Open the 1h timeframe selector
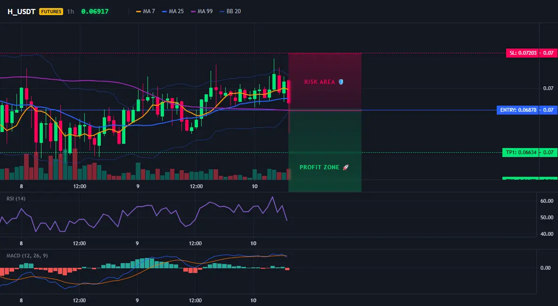The height and width of the screenshot is (306, 558). tap(71, 11)
